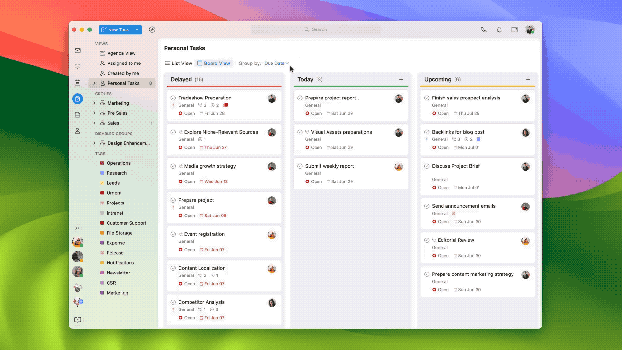This screenshot has width=622, height=350.
Task: Click the New Task button
Action: click(115, 29)
